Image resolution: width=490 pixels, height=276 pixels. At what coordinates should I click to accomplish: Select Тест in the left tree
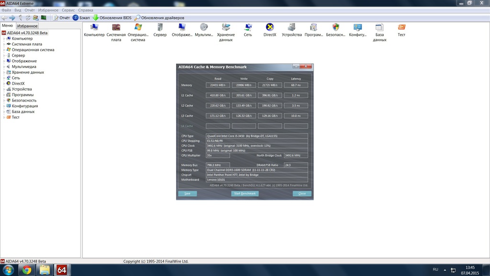[x=16, y=117]
